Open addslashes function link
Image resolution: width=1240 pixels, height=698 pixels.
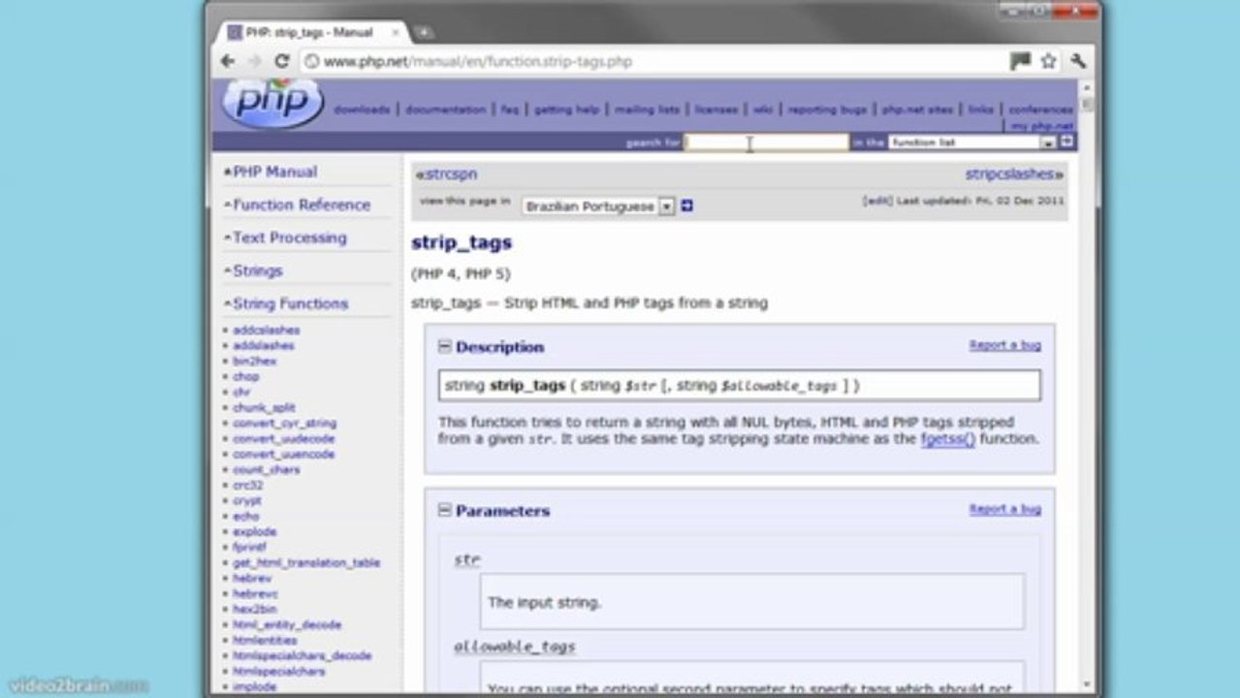pos(263,346)
